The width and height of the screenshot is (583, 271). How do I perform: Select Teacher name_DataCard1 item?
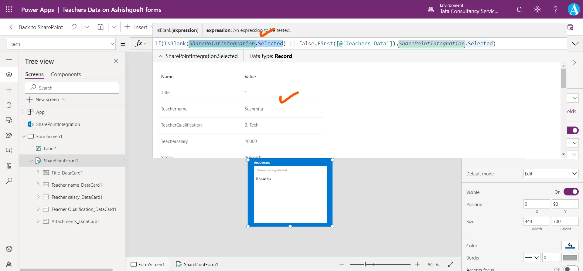(77, 185)
